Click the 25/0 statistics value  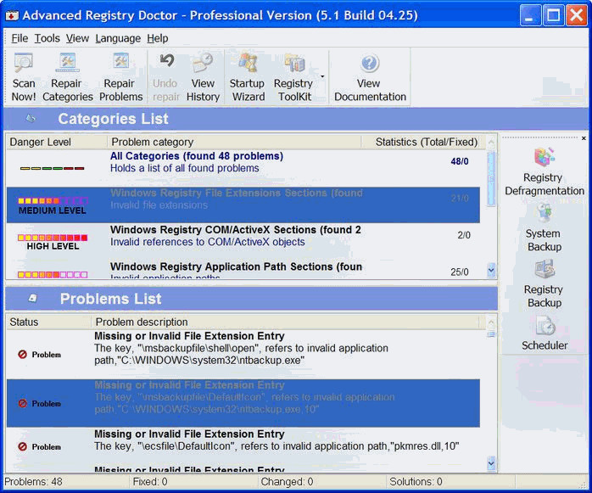(x=460, y=272)
